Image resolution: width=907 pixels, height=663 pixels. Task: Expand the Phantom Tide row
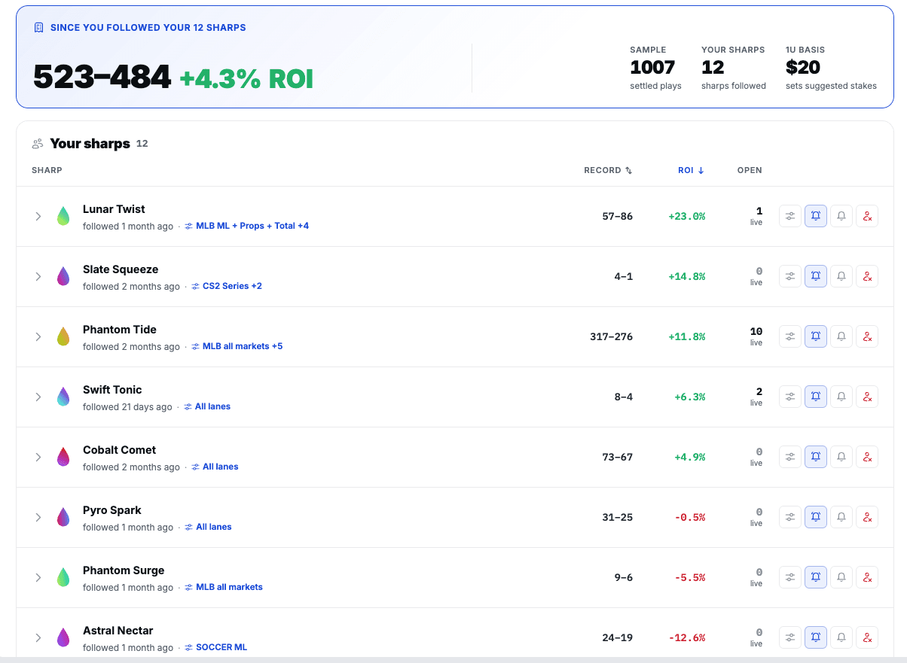[38, 336]
